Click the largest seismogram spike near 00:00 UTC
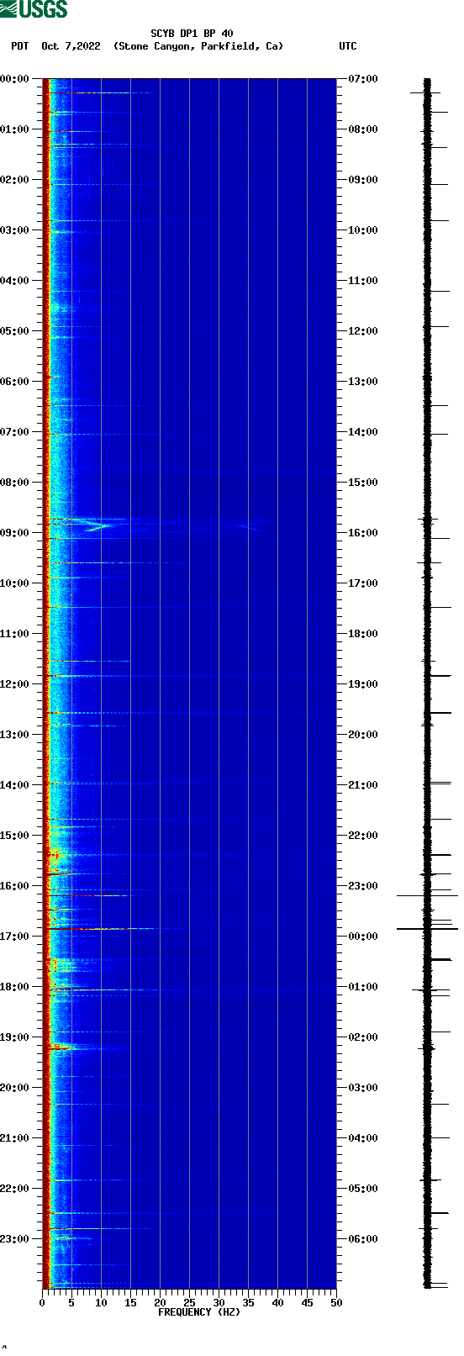This screenshot has height=1356, width=464. [427, 929]
